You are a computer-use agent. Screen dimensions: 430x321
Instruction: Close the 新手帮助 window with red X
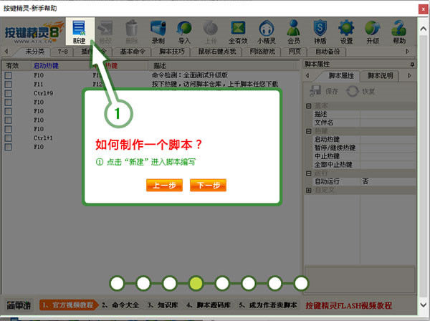click(423, 9)
